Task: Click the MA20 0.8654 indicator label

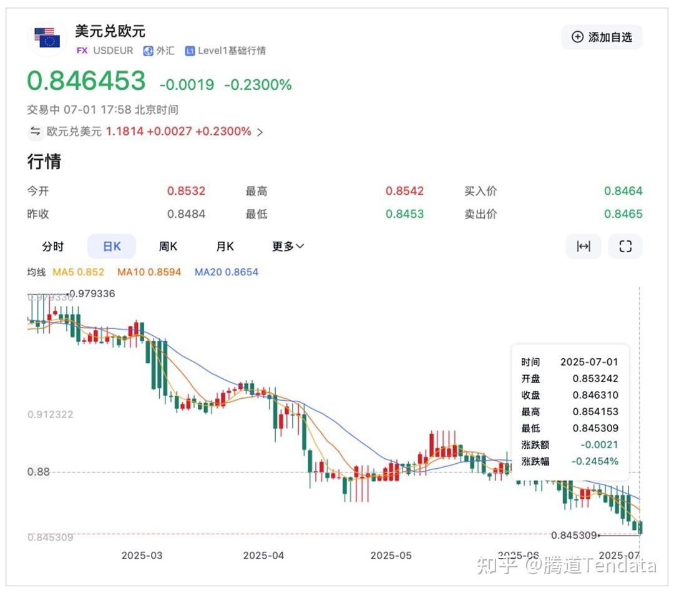Action: [x=227, y=272]
